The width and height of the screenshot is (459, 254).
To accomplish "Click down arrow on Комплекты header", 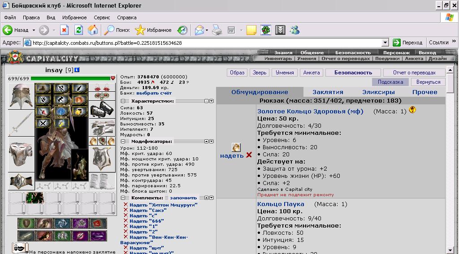I will pyautogui.click(x=212, y=198).
